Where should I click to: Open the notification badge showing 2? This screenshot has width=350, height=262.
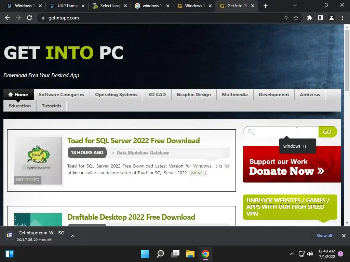341,254
